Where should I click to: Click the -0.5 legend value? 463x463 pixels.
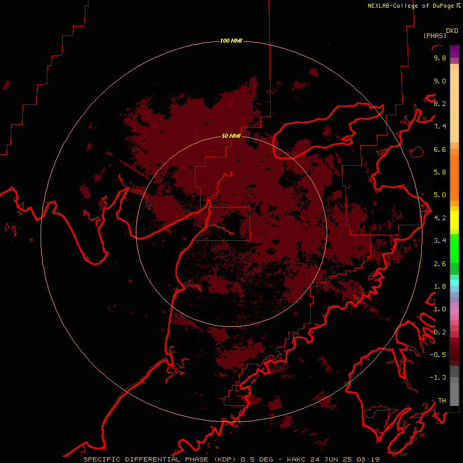coord(438,355)
